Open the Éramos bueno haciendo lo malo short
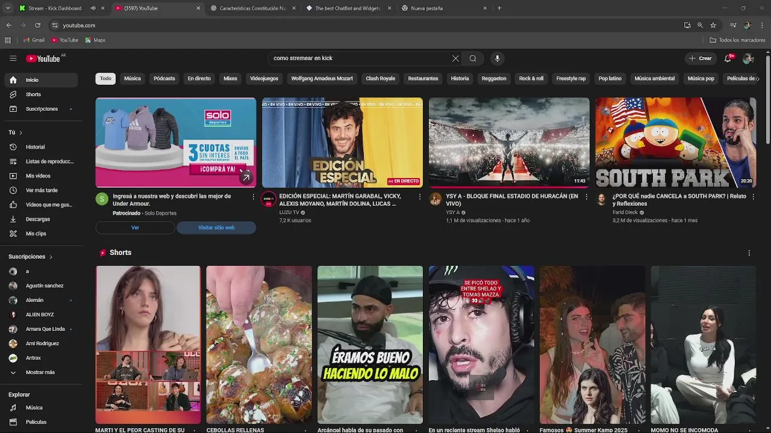The width and height of the screenshot is (771, 433). click(x=370, y=345)
